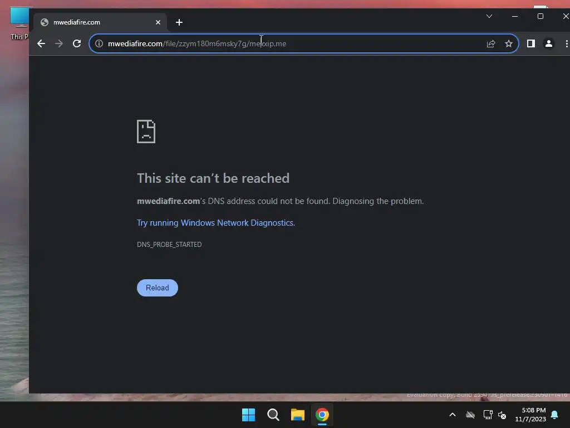
Task: Open File Explorer from the taskbar
Action: click(298, 415)
